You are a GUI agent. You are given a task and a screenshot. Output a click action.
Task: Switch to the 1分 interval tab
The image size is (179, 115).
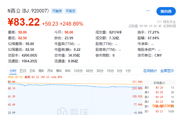pos(128,71)
